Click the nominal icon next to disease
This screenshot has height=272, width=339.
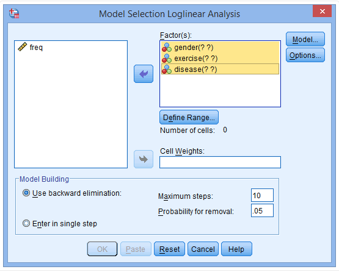point(167,70)
